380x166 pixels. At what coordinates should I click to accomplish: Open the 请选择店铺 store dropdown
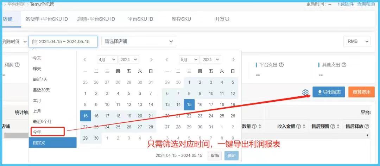click(139, 42)
